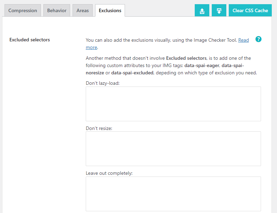The height and width of the screenshot is (213, 277).
Task: Select the Exclusions tab
Action: (110, 10)
